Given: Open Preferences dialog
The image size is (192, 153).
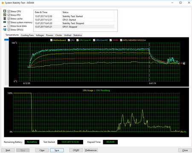Looking at the screenshot, I should click(x=91, y=150).
